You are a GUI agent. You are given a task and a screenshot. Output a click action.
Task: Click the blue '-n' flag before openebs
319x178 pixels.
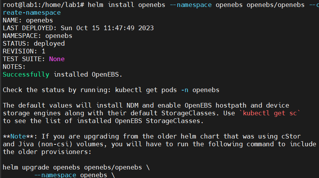coord(185,90)
